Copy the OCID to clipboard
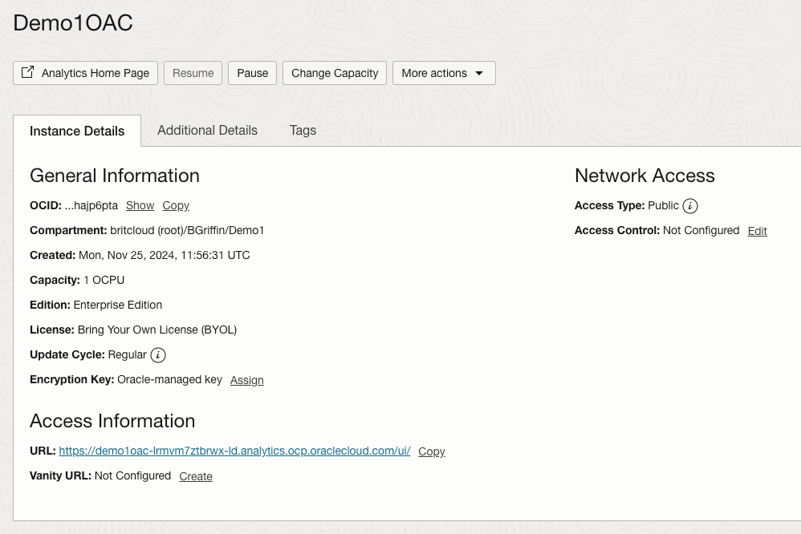The image size is (801, 534). (176, 206)
